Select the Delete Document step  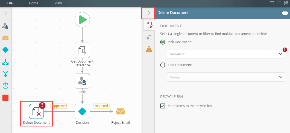(36, 111)
